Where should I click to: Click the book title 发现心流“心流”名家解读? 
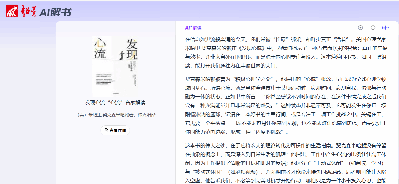point(115,102)
